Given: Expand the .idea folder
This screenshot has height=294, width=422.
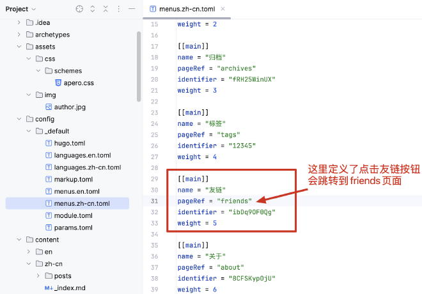Looking at the screenshot, I should (x=20, y=23).
